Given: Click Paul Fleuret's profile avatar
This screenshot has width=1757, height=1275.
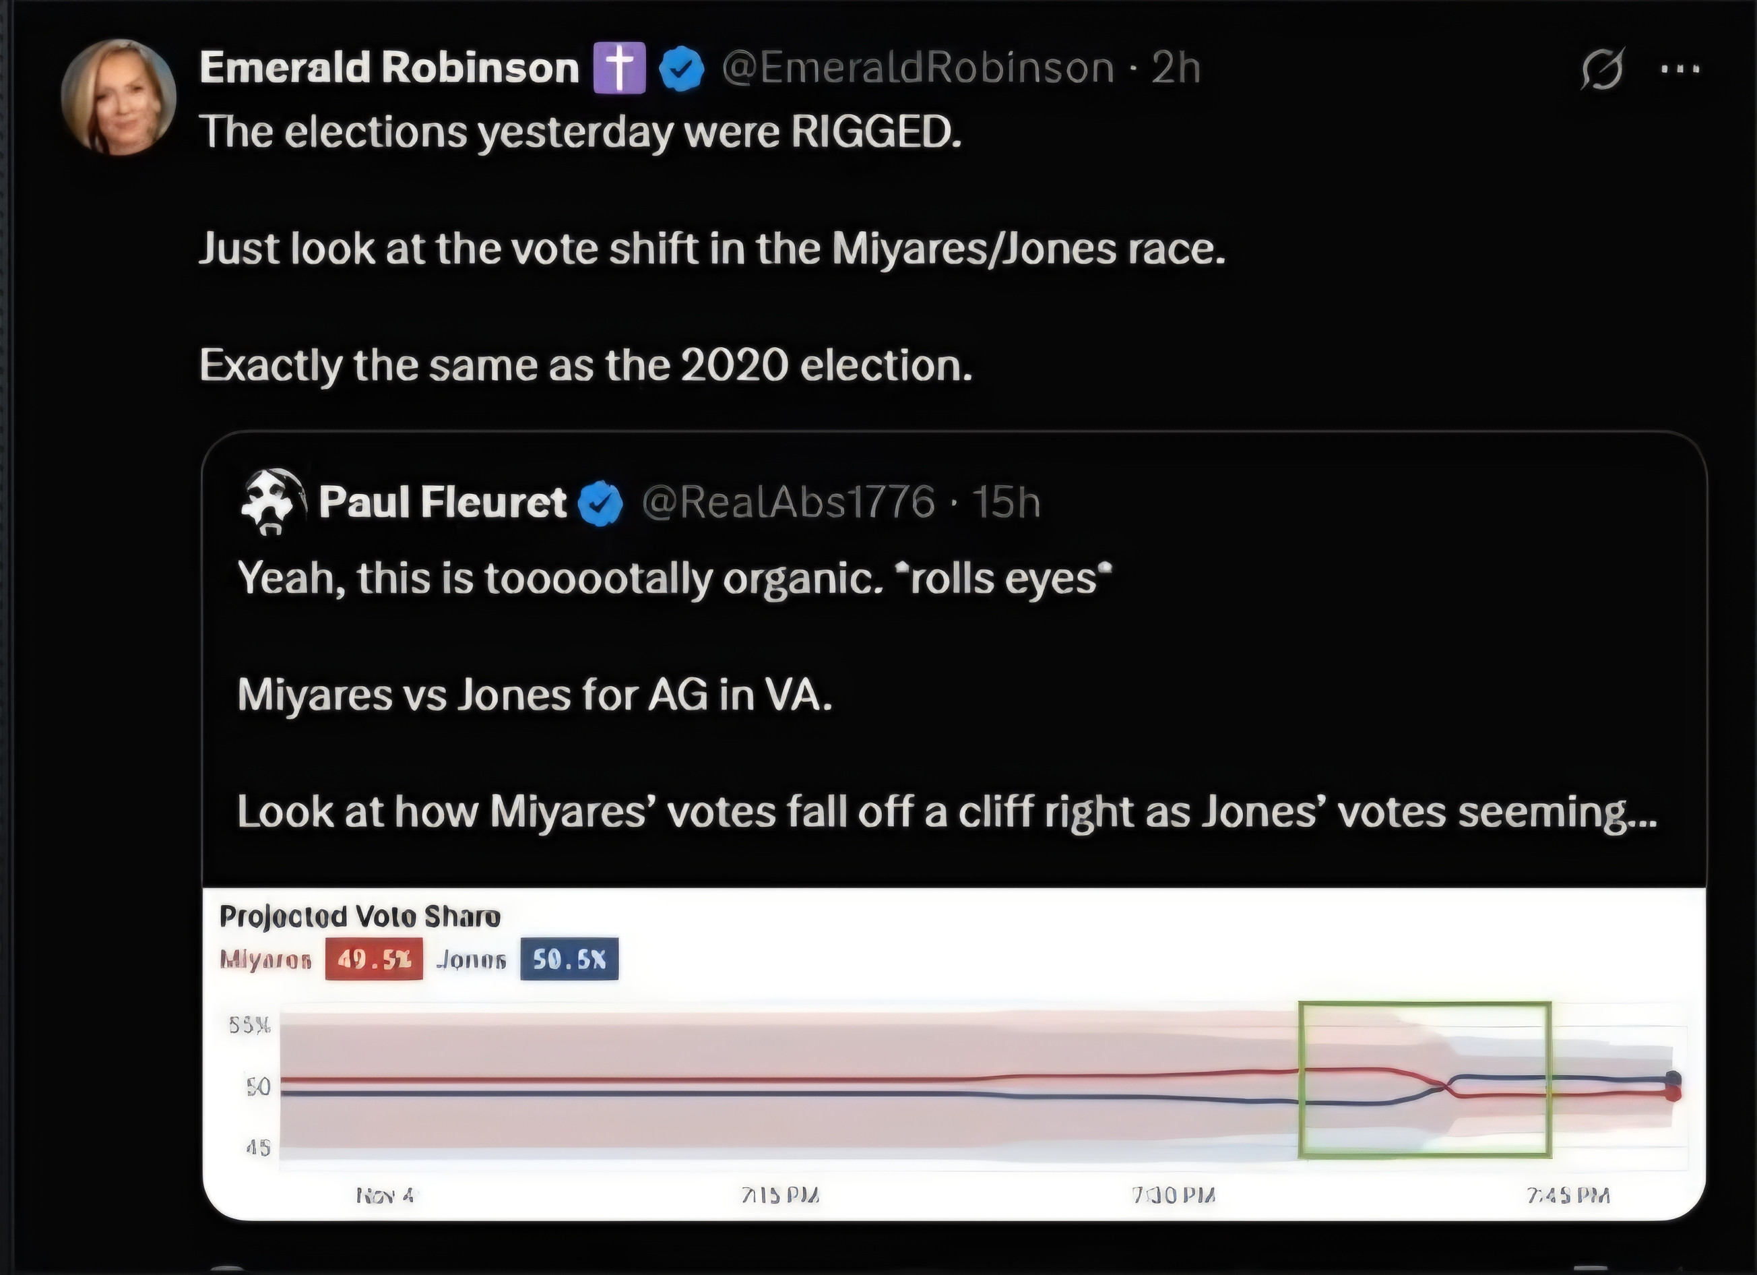Looking at the screenshot, I should pos(272,501).
